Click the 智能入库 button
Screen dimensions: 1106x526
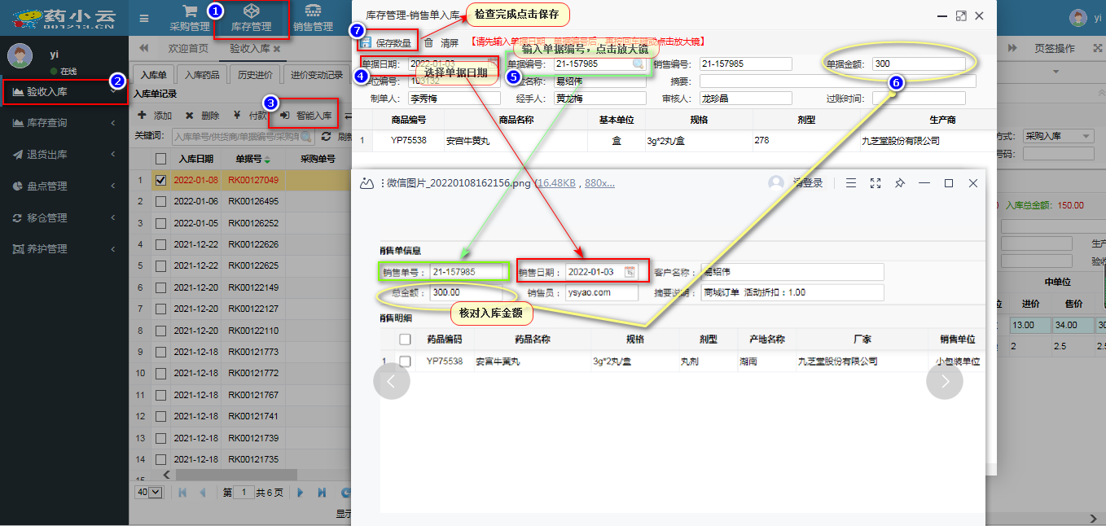(x=306, y=116)
